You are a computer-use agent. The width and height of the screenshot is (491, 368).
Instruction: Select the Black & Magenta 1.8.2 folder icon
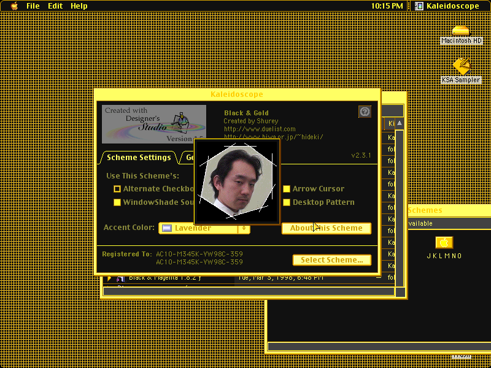click(120, 278)
